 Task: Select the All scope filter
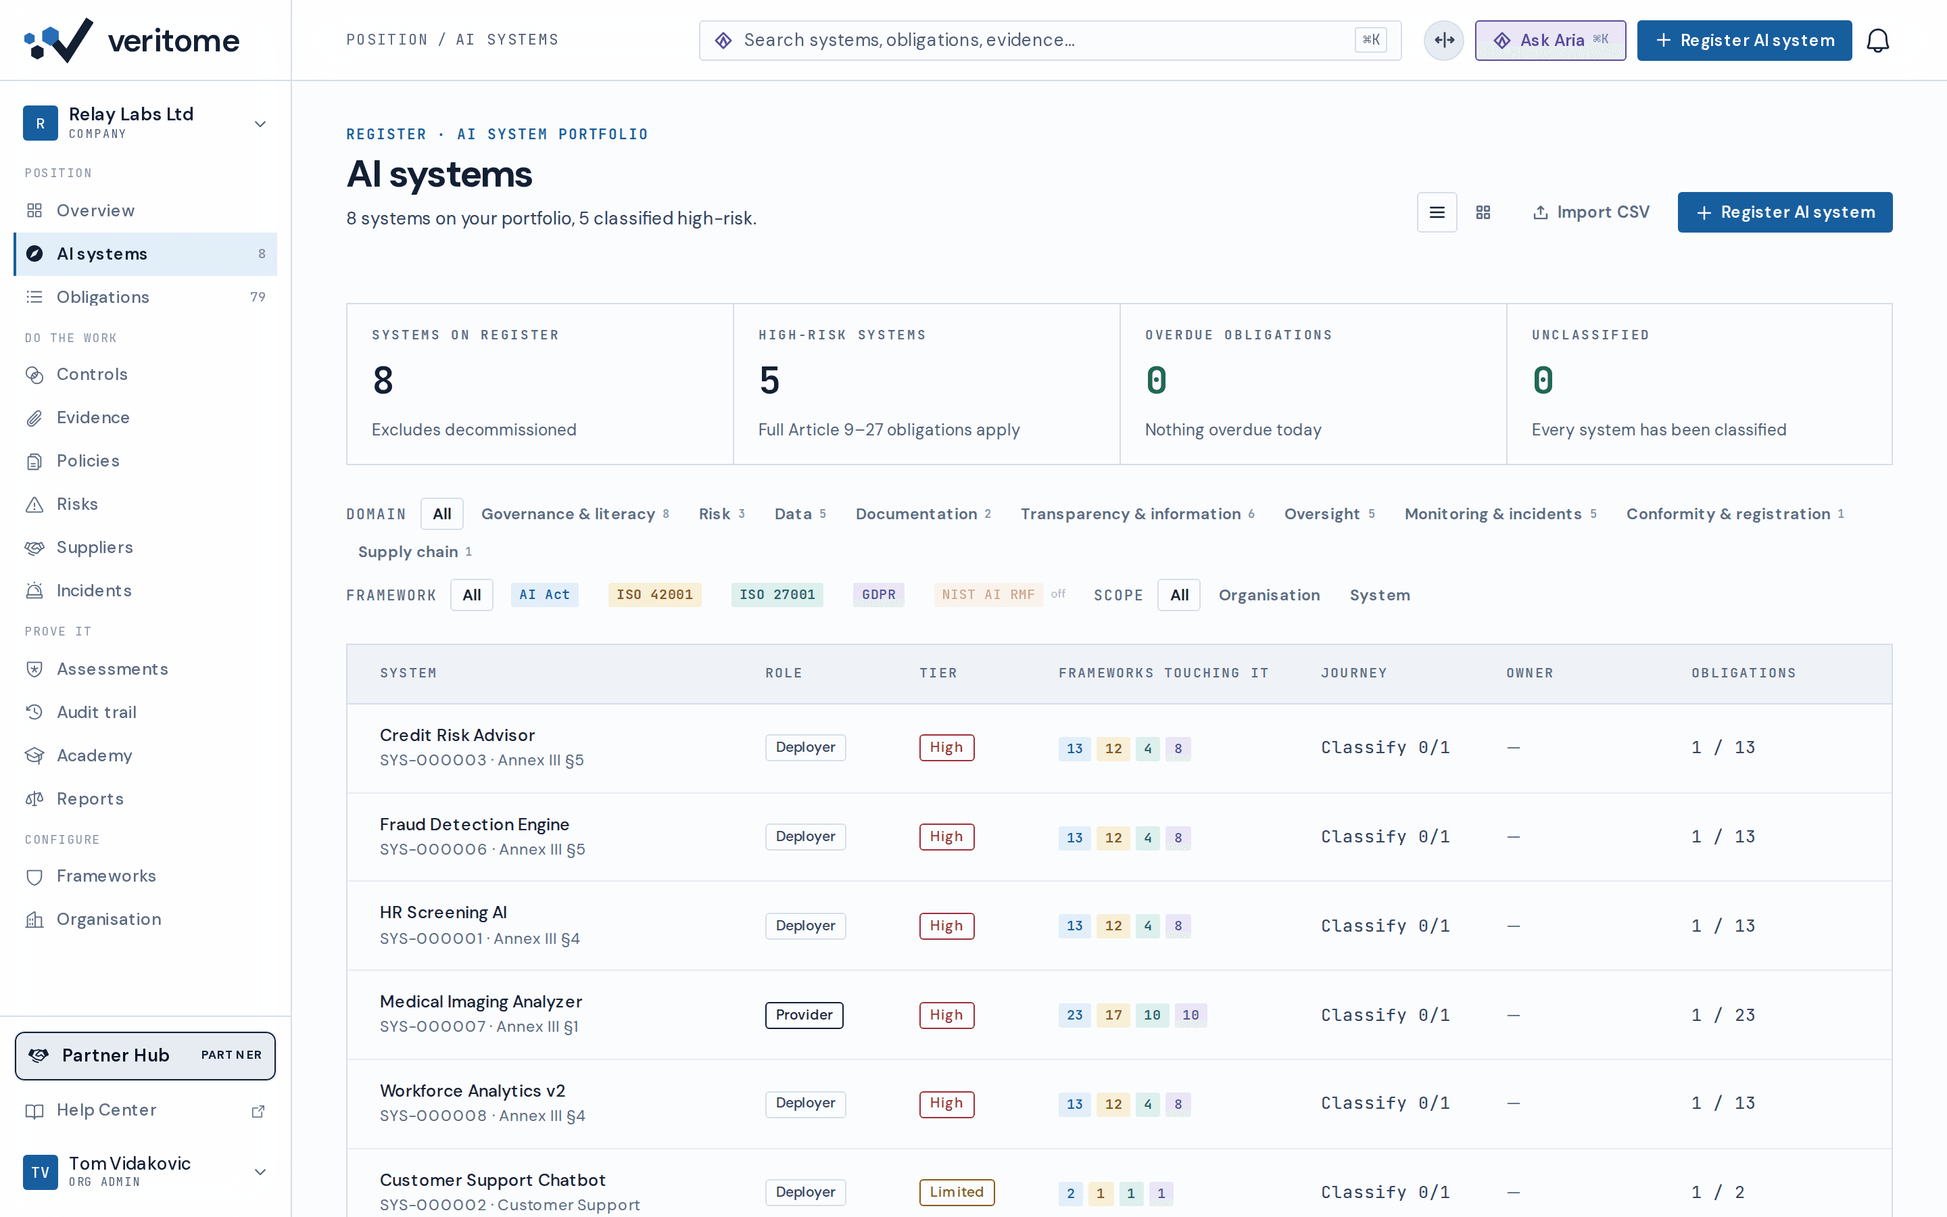(x=1178, y=595)
